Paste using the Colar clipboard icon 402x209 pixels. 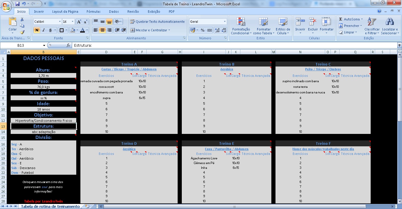pyautogui.click(x=13, y=22)
